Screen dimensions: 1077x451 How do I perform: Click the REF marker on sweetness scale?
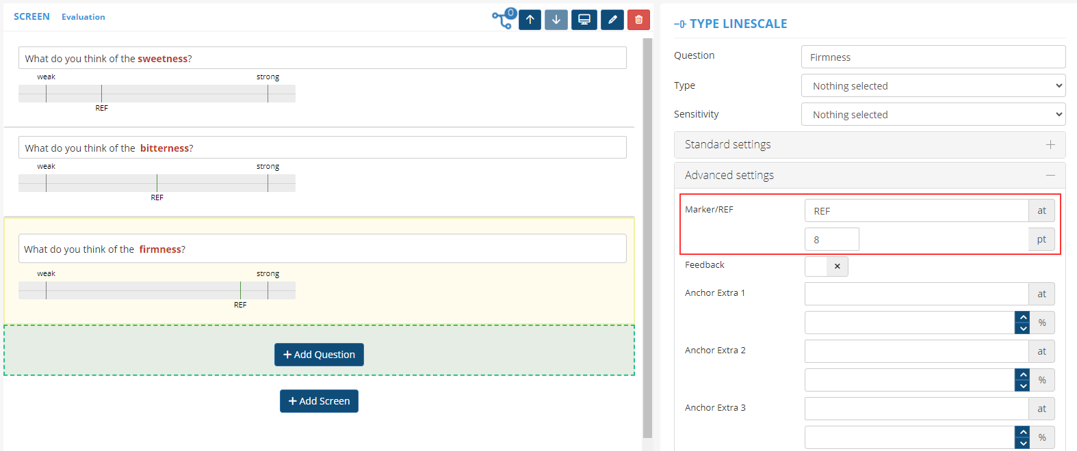point(101,94)
